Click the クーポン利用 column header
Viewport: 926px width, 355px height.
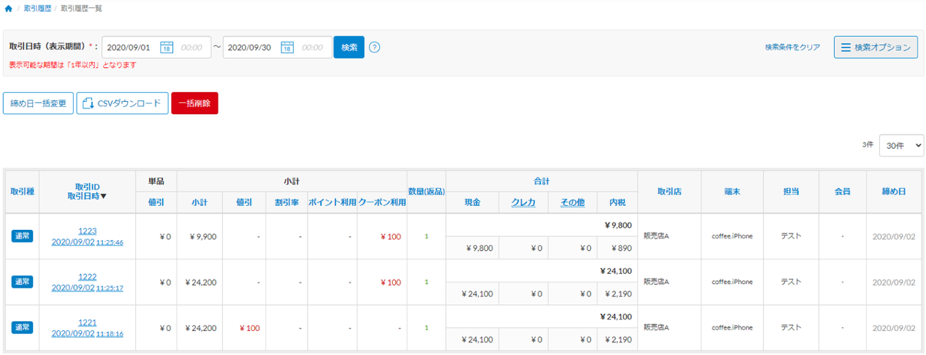point(383,202)
